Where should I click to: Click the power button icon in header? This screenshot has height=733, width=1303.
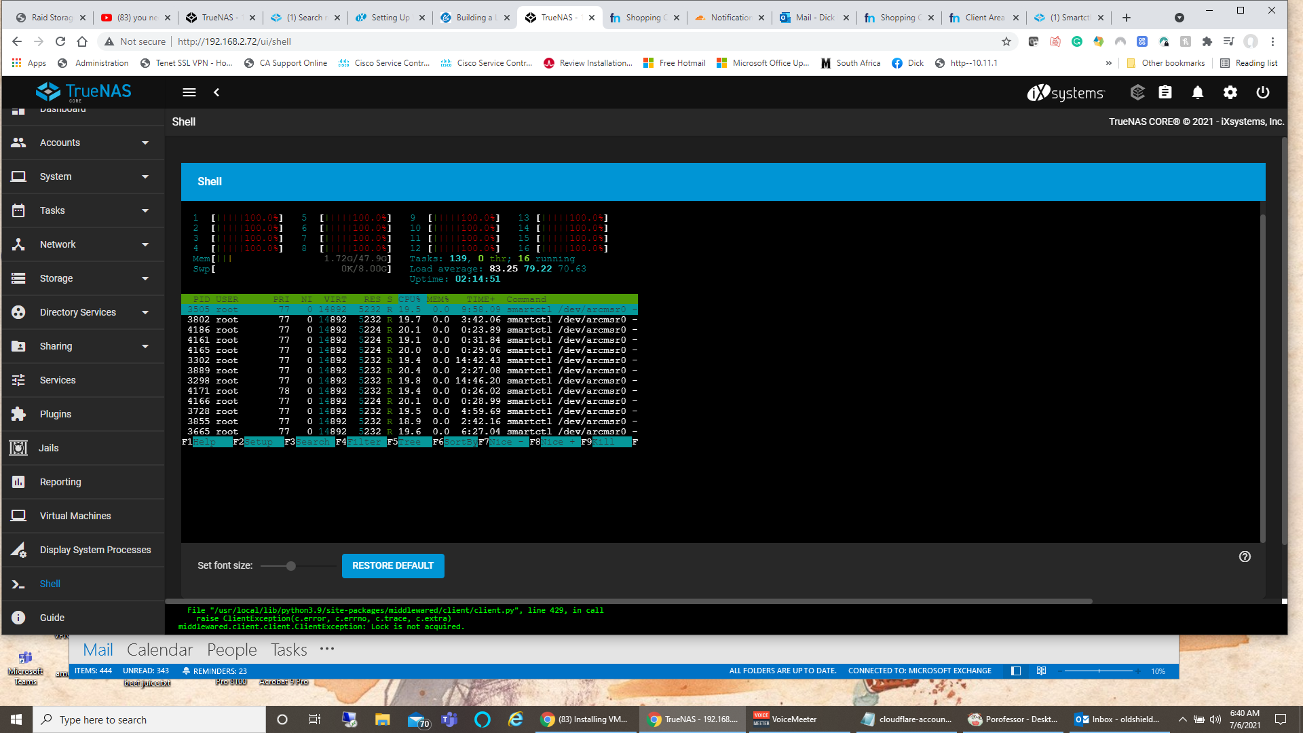[1263, 92]
